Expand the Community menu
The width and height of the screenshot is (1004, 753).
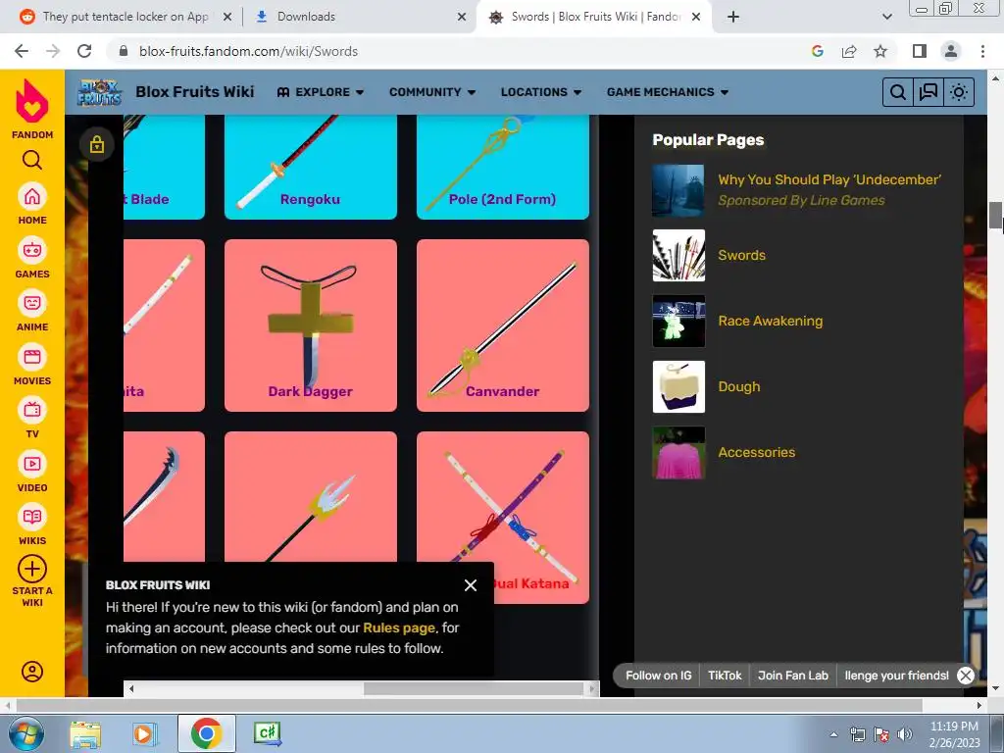[x=432, y=92]
